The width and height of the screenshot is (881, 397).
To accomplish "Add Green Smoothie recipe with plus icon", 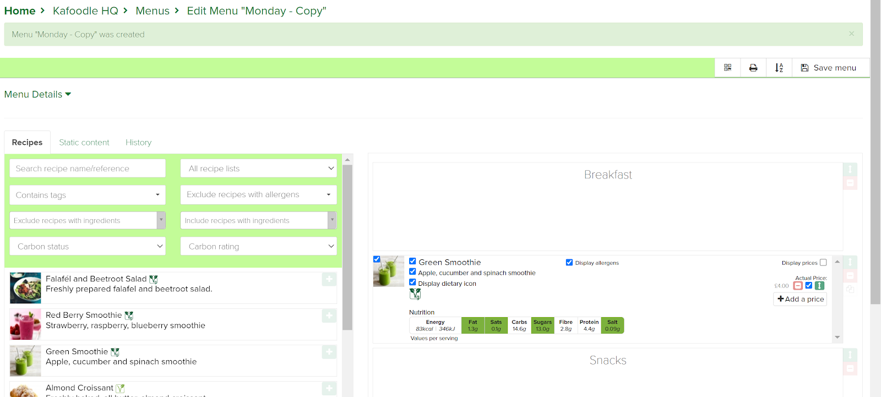I will [x=329, y=352].
